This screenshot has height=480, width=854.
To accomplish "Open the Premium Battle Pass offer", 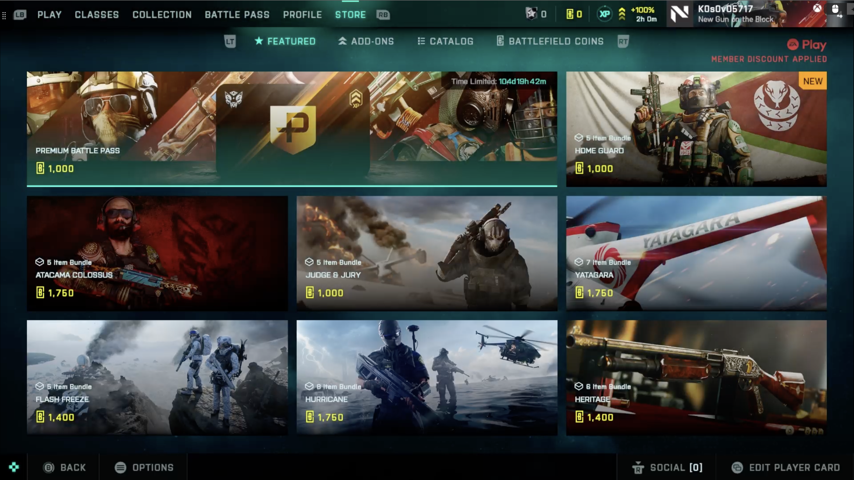I will point(292,129).
